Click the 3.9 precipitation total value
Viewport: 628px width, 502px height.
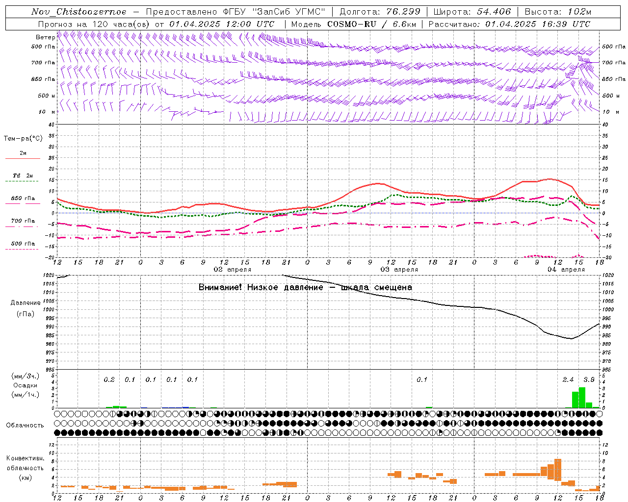pyautogui.click(x=589, y=379)
